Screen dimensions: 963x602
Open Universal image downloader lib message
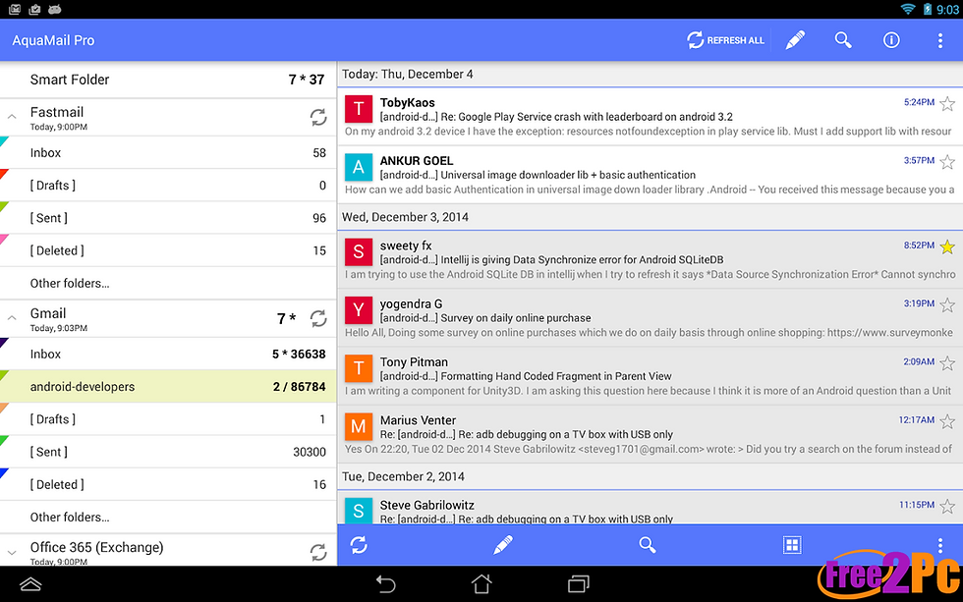point(650,175)
